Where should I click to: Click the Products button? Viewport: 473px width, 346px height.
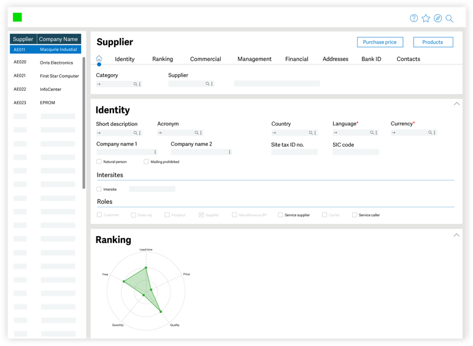tap(433, 42)
